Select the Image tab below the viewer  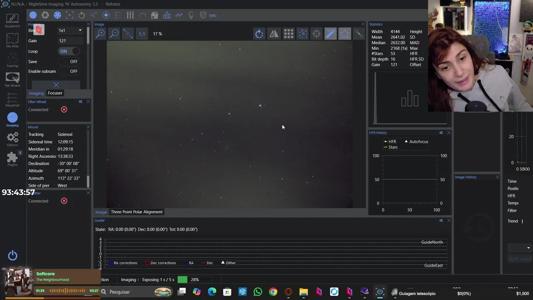[101, 212]
